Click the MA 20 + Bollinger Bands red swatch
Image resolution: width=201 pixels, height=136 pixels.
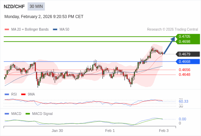click(x=7, y=30)
